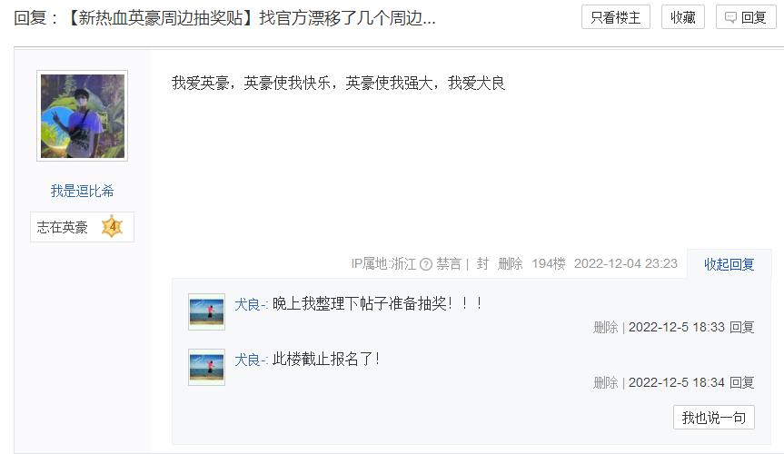Click 我也说一句 to add a comment
784x454 pixels.
714,418
